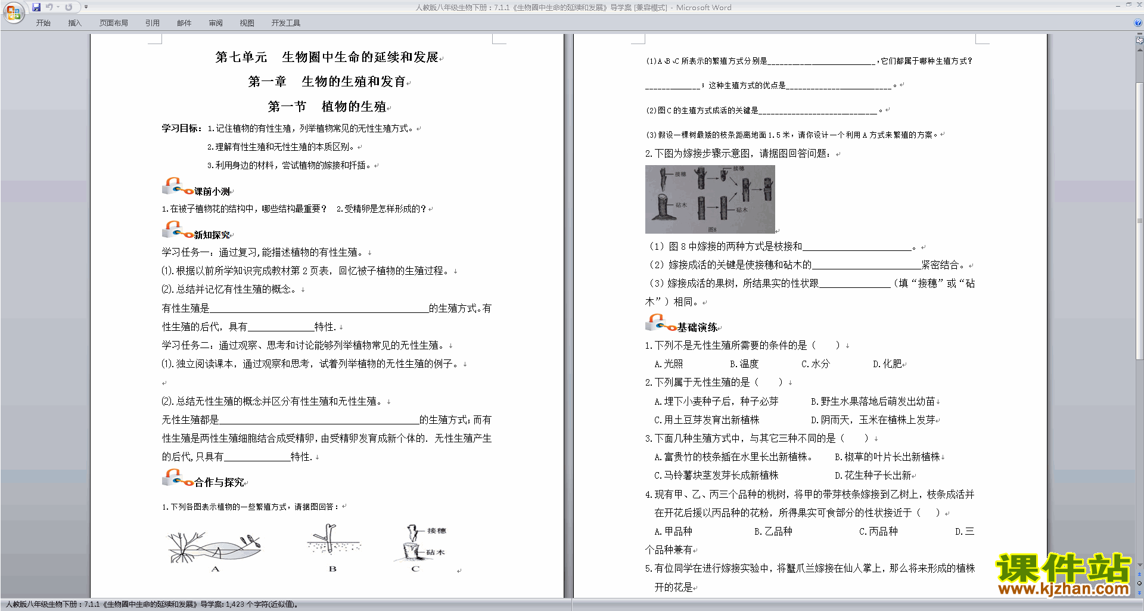Image resolution: width=1144 pixels, height=611 pixels.
Task: Go to next page with double-down arrows
Action: click(x=1139, y=592)
